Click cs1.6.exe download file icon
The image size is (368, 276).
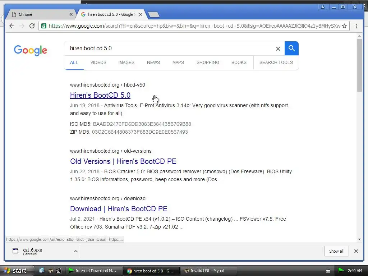pos(15,251)
